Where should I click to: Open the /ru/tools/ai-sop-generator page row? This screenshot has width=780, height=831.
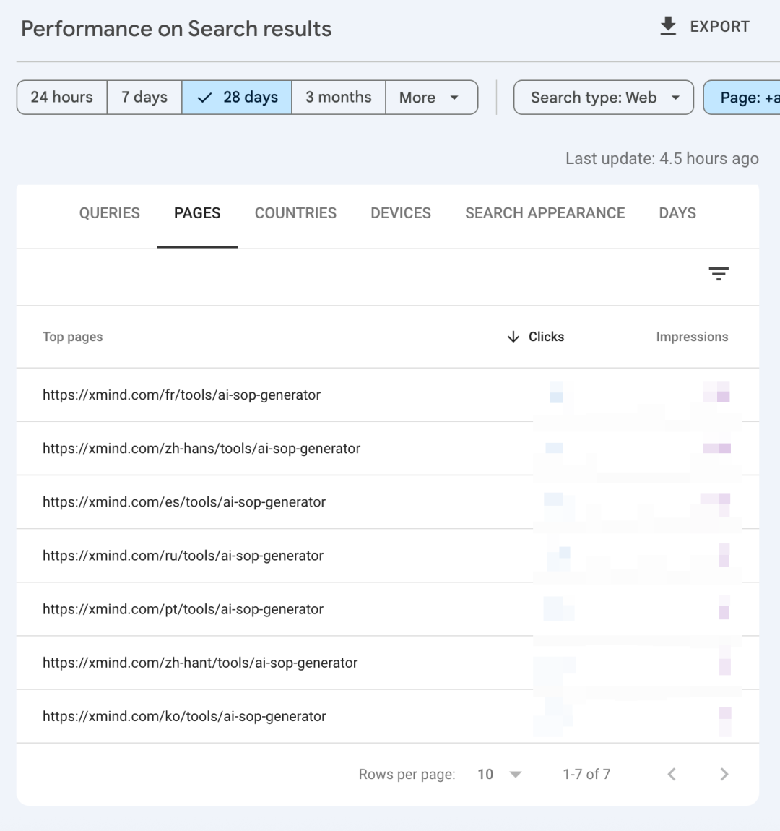tap(388, 556)
